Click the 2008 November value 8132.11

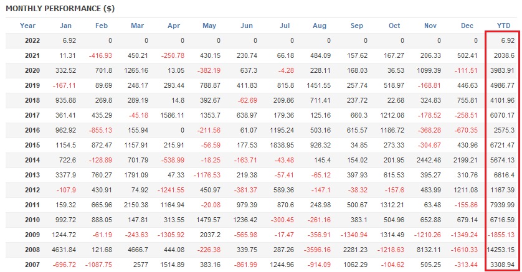(x=430, y=250)
